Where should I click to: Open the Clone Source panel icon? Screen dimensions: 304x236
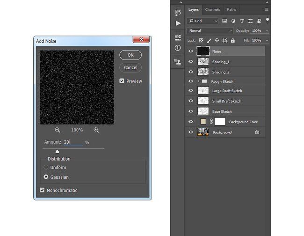coord(178,62)
